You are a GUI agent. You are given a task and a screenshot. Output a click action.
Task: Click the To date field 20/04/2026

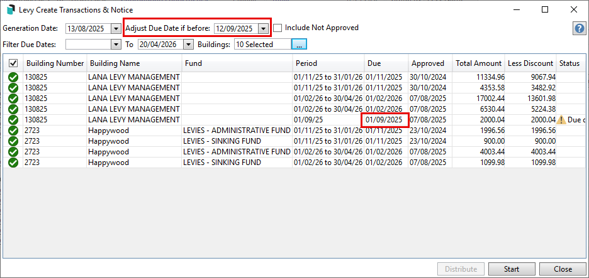[x=161, y=44]
